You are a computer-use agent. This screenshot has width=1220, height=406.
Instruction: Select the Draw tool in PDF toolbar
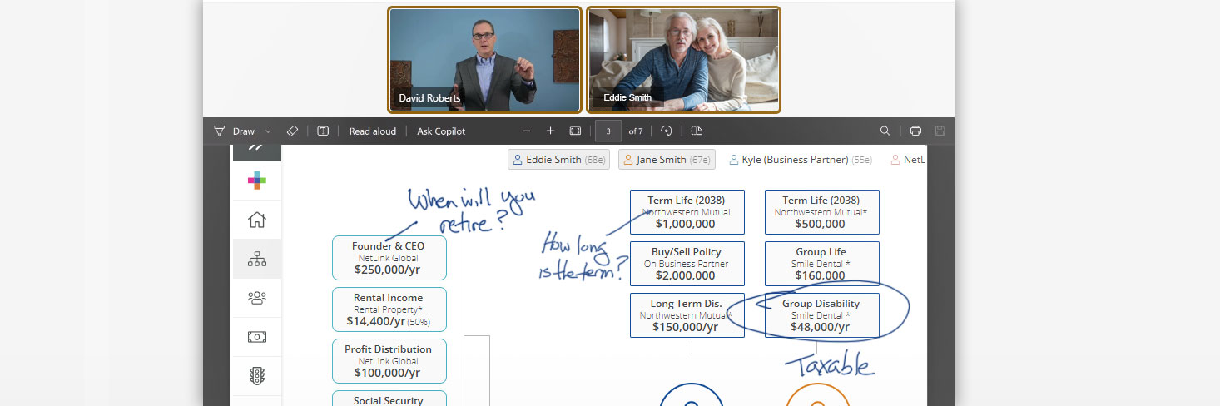[x=234, y=131]
